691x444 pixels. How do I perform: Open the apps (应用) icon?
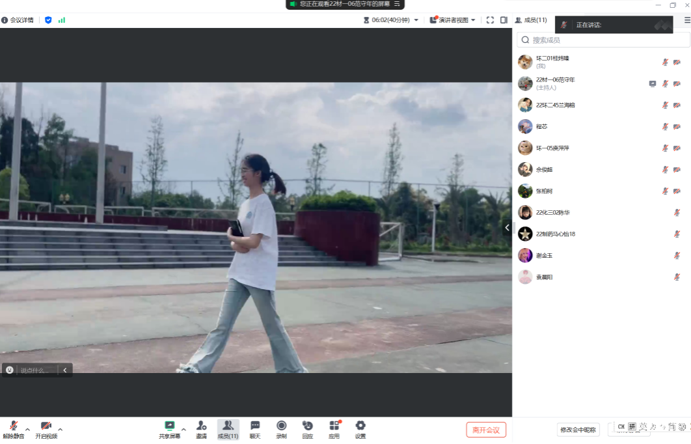[x=334, y=426]
